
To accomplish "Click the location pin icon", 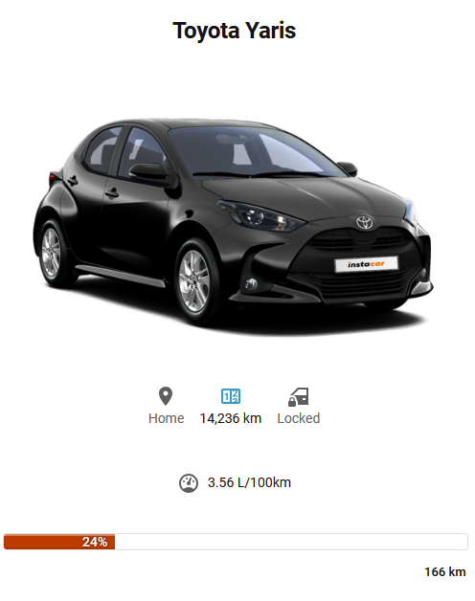I will coord(166,396).
